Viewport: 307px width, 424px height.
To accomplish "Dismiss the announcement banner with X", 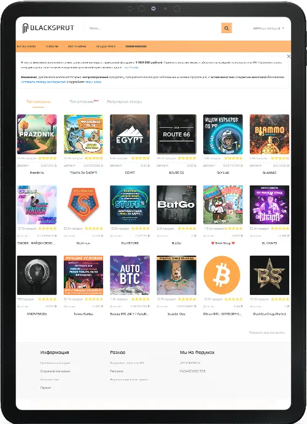I will (x=289, y=57).
